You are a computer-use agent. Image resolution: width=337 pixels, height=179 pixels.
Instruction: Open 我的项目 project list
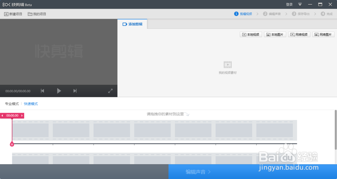37,14
